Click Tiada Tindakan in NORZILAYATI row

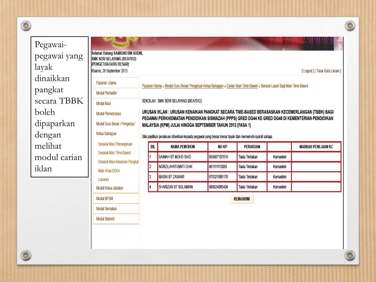pyautogui.click(x=248, y=167)
